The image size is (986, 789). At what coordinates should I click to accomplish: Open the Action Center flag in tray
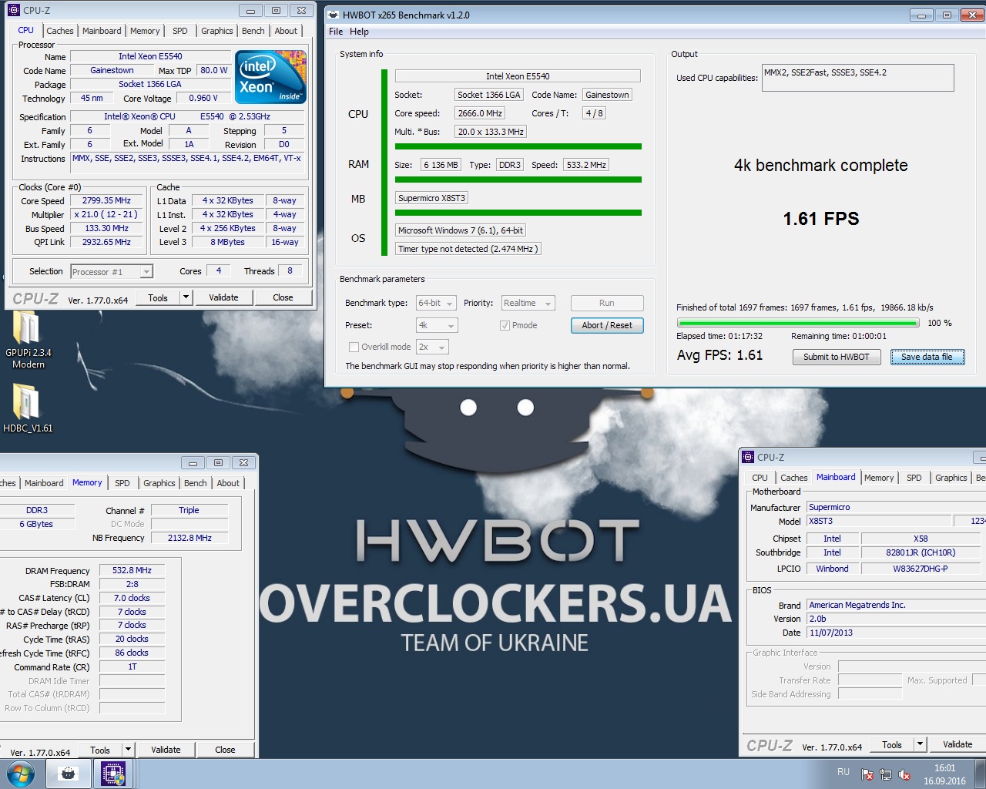point(867,774)
